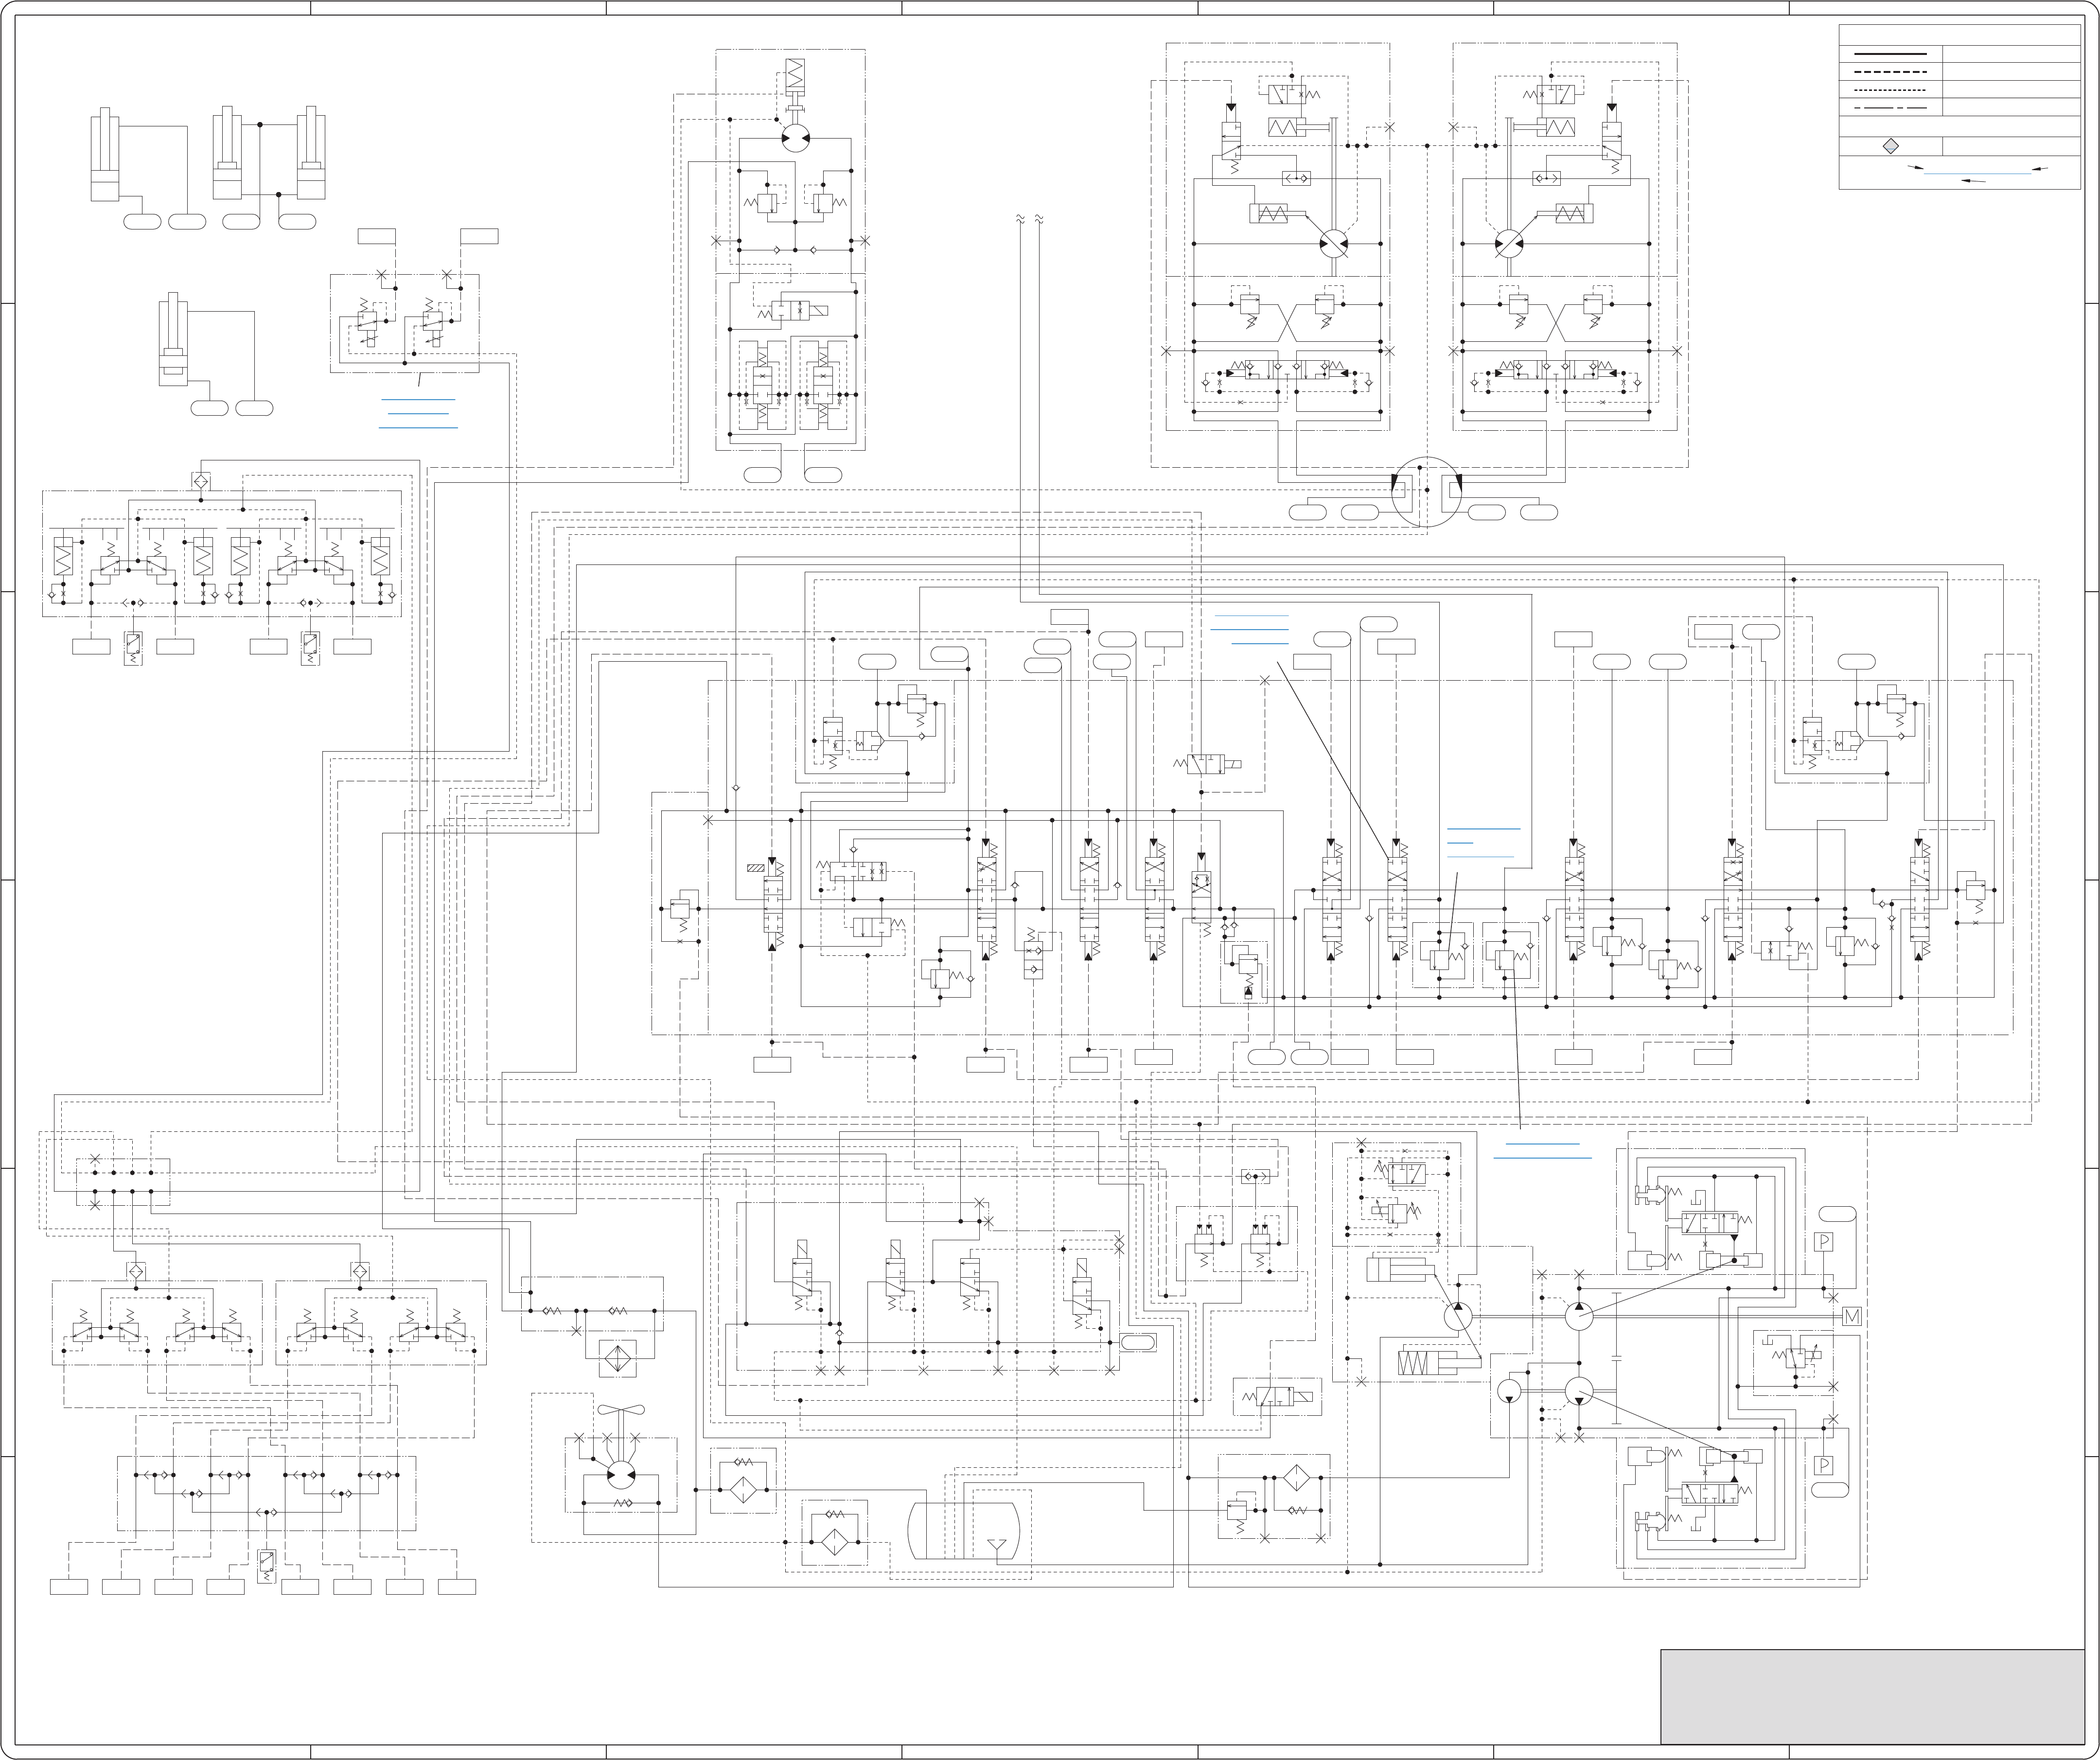Click the solid line sample in the legend
The image size is (2100, 1760).
pyautogui.click(x=1890, y=53)
